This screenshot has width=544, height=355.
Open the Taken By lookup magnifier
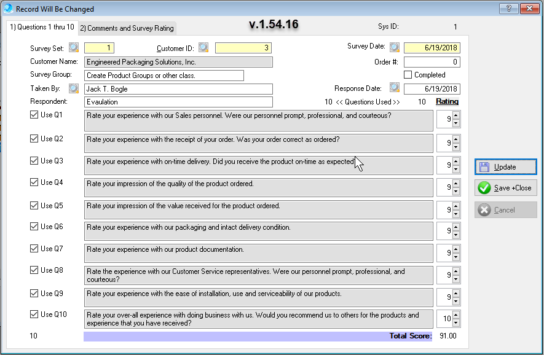tap(74, 88)
